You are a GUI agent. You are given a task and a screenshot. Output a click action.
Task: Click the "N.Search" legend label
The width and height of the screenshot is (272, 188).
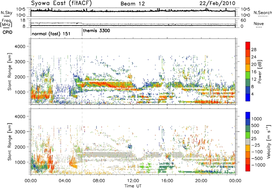click(x=262, y=13)
